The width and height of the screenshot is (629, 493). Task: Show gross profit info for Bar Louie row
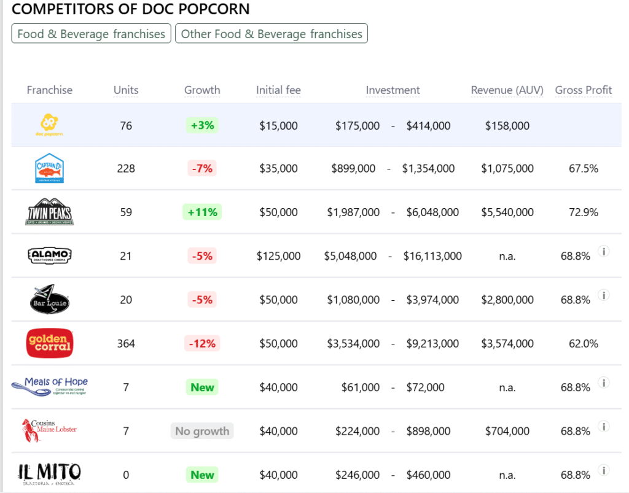pos(604,295)
